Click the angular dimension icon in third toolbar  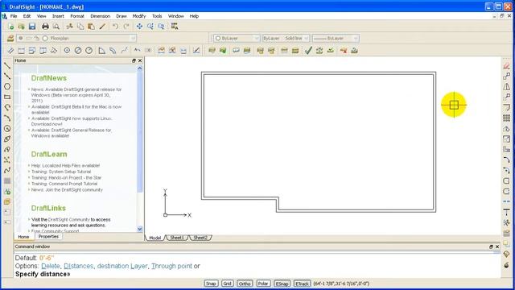(102, 50)
